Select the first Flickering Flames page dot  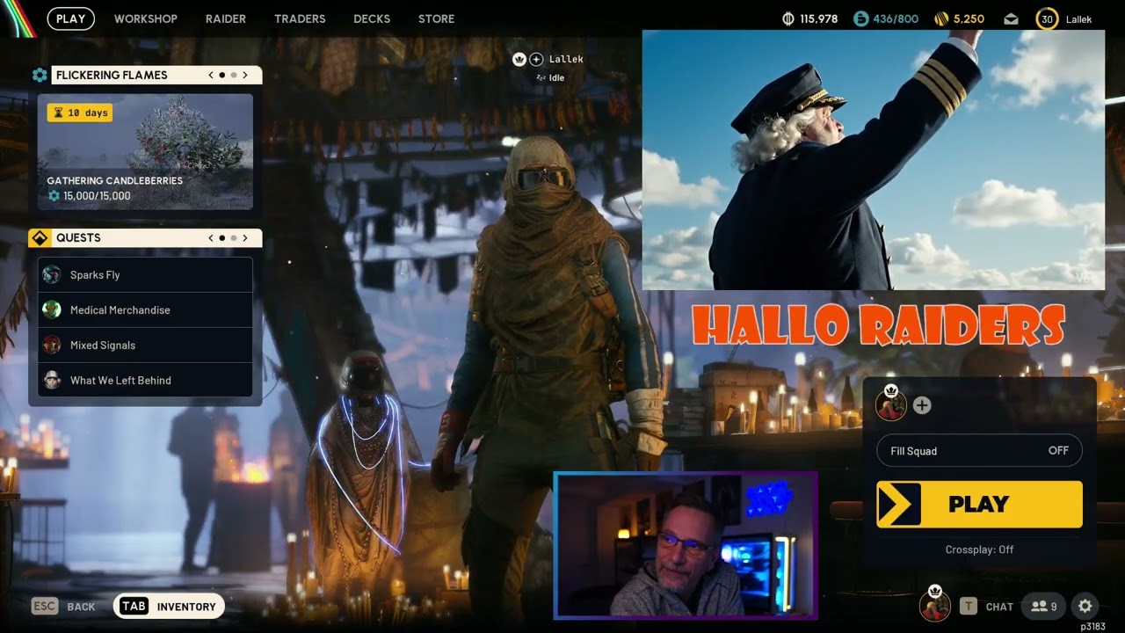click(x=221, y=75)
